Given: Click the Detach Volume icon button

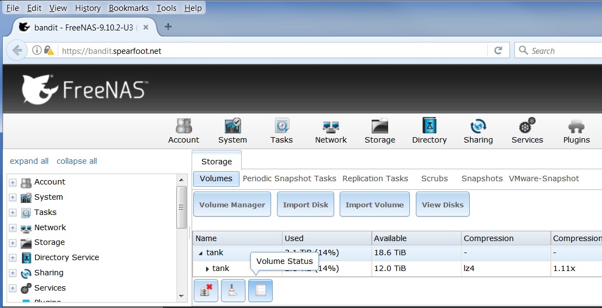Looking at the screenshot, I should pyautogui.click(x=206, y=291).
